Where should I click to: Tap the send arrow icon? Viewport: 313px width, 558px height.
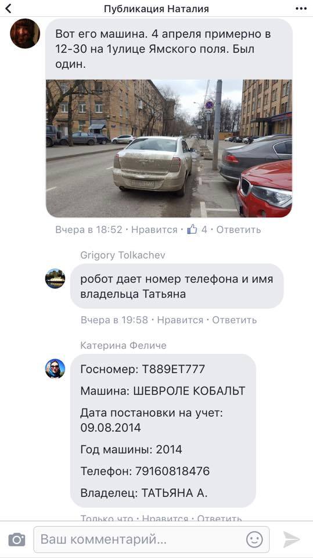click(x=292, y=539)
